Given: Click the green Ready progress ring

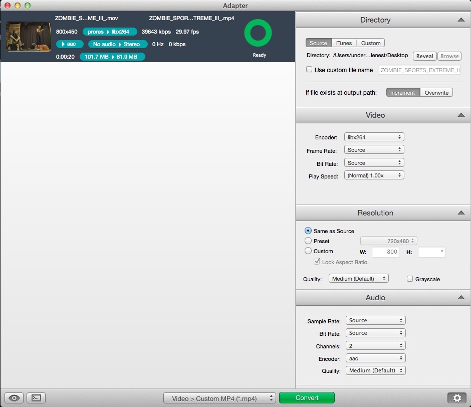Looking at the screenshot, I should 258,34.
